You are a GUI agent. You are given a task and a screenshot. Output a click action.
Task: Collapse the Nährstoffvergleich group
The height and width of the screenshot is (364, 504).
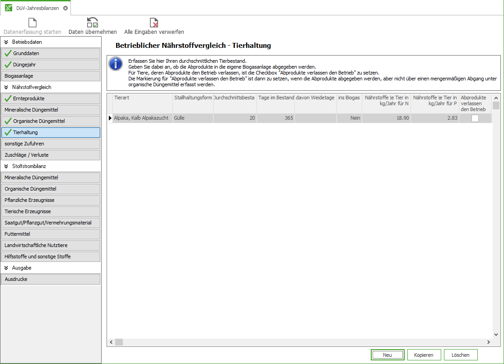(x=6, y=87)
